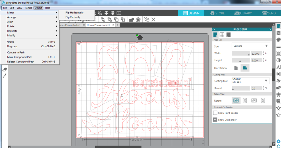The height and width of the screenshot is (148, 281).
Task: Select the Eraser tool in left toolbar
Action: click(x=4, y=69)
